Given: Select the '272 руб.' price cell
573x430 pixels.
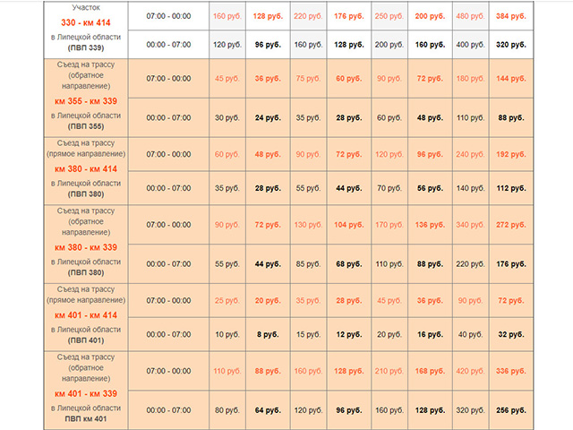Looking at the screenshot, I should pyautogui.click(x=511, y=225).
